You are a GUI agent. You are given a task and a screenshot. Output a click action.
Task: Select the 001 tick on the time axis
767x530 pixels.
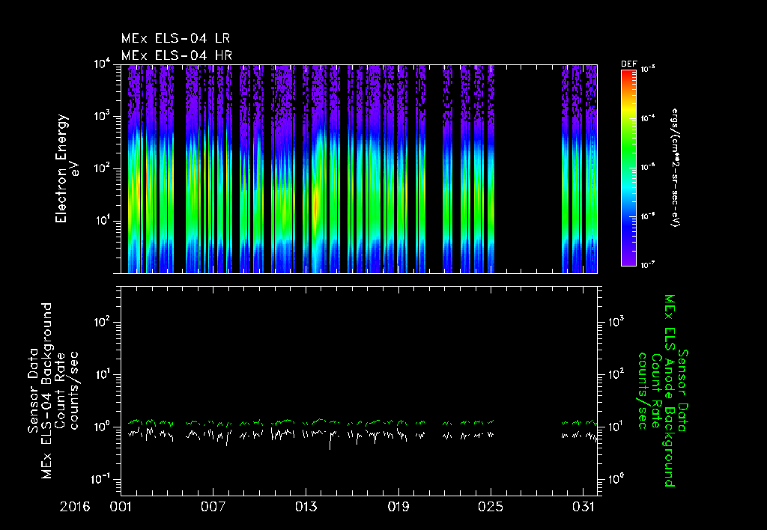click(x=121, y=508)
